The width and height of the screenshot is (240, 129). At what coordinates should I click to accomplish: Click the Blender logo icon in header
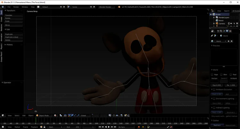[119, 7]
